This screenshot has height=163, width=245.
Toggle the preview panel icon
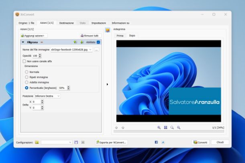(108, 30)
